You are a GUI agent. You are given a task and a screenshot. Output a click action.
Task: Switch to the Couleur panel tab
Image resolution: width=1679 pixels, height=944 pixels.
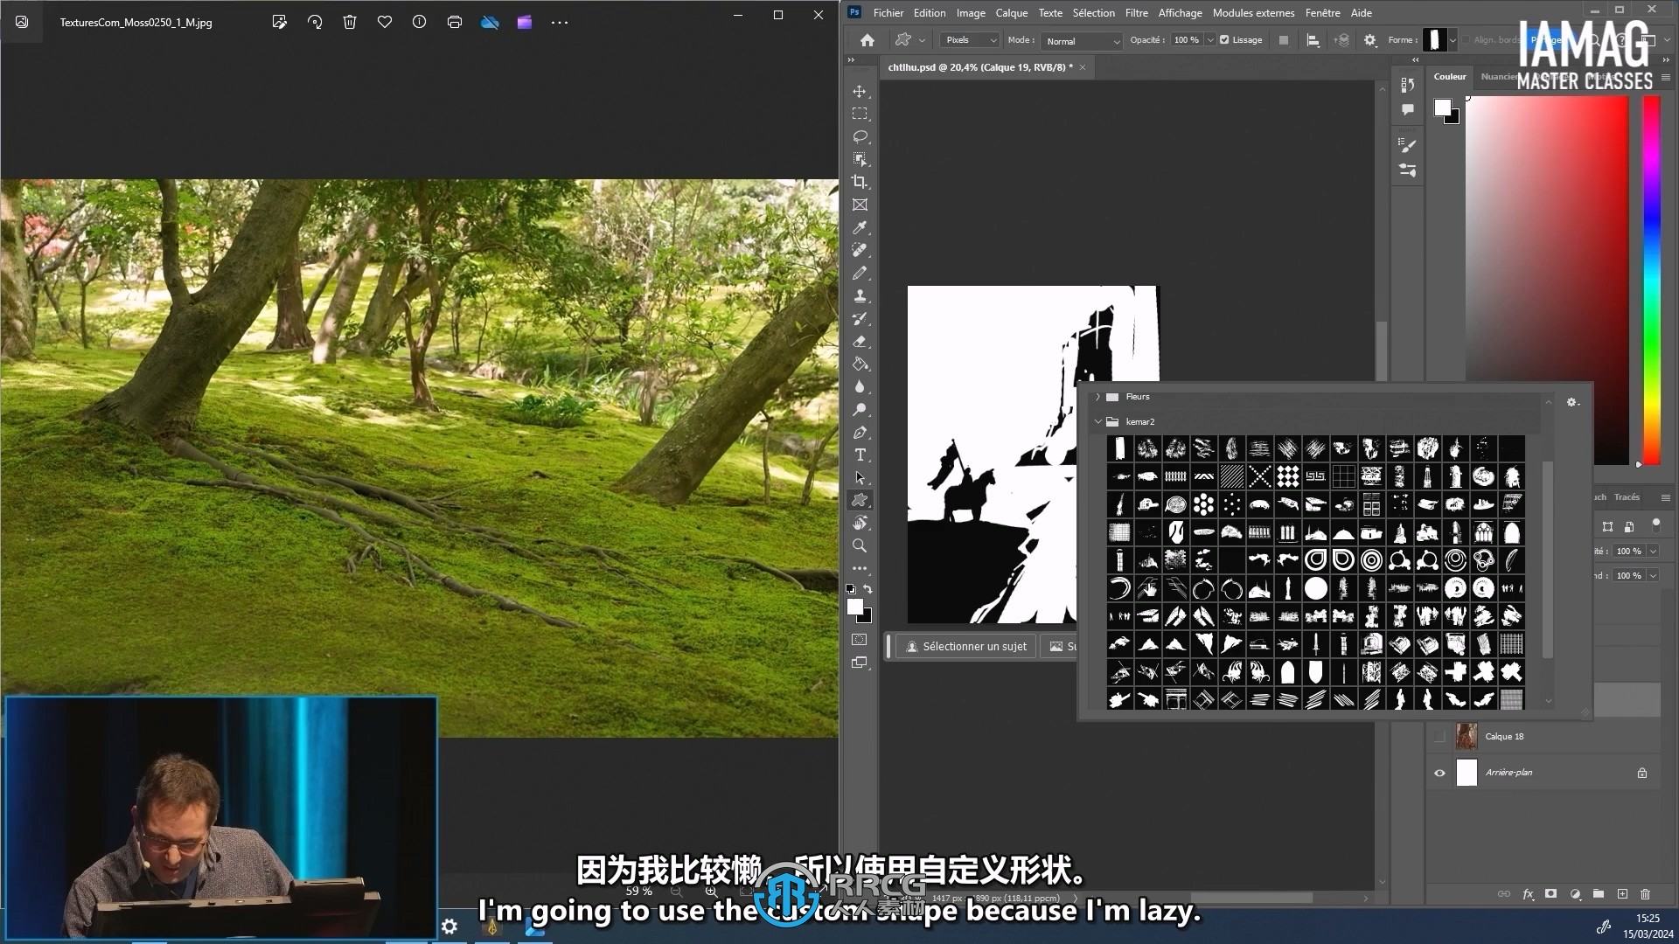coord(1449,77)
